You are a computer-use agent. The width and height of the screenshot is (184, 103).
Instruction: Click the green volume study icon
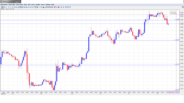click(44, 7)
